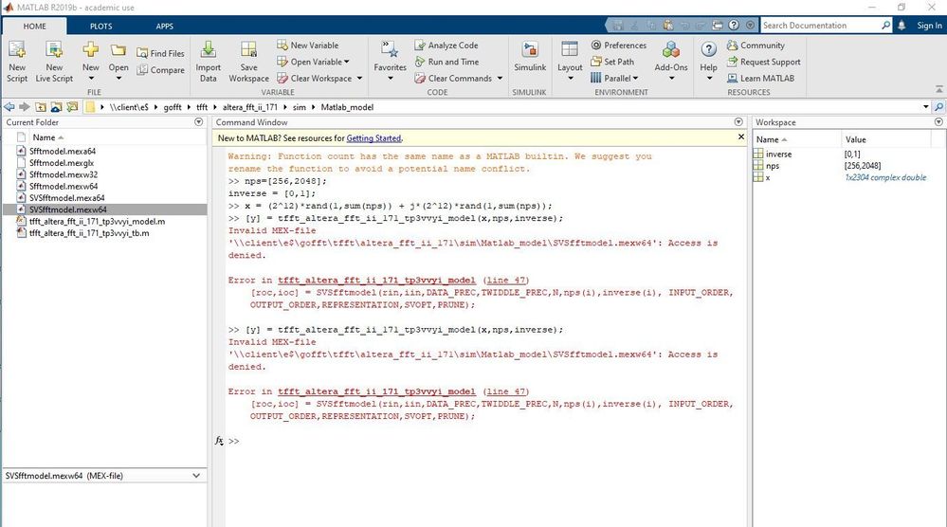
Task: Click Compare files
Action: point(160,70)
